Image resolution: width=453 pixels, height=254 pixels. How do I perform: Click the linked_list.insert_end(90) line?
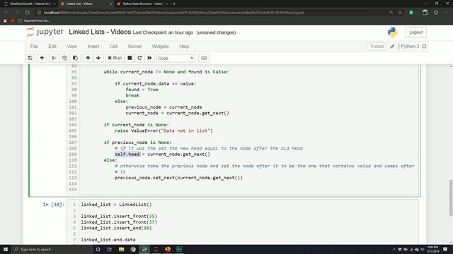tap(116, 228)
